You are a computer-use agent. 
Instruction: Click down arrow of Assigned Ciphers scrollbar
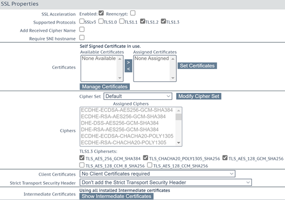(x=178, y=143)
